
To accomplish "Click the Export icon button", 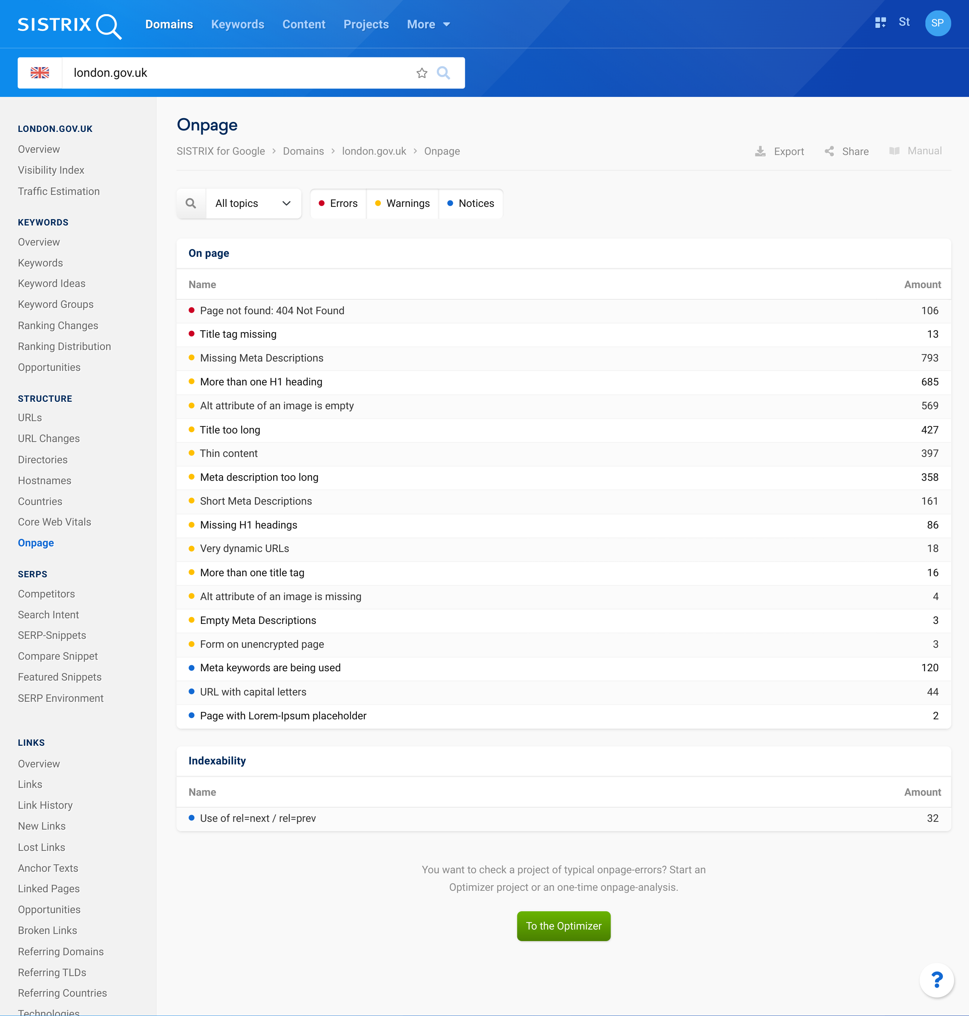I will coord(760,151).
